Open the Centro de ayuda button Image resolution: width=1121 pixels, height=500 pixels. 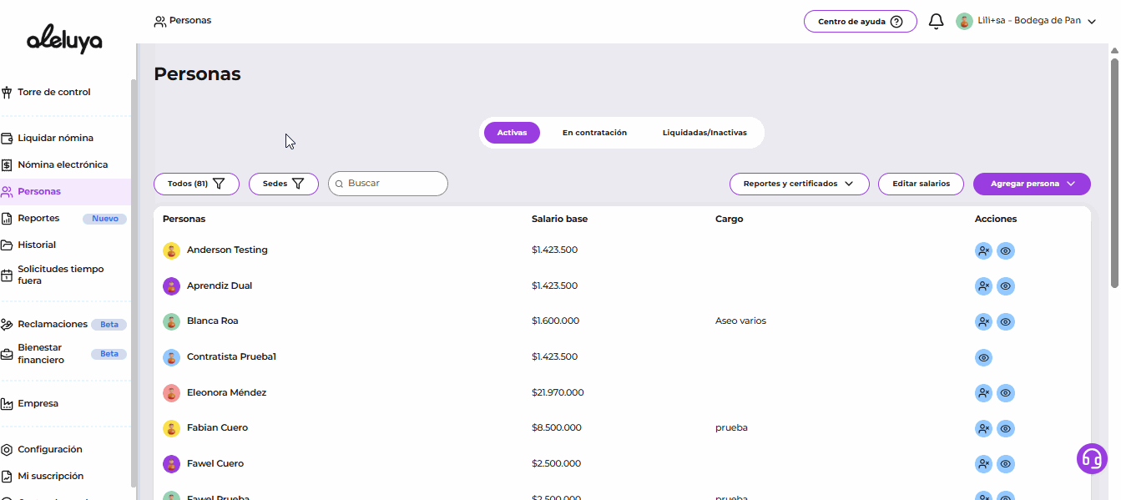(x=860, y=22)
